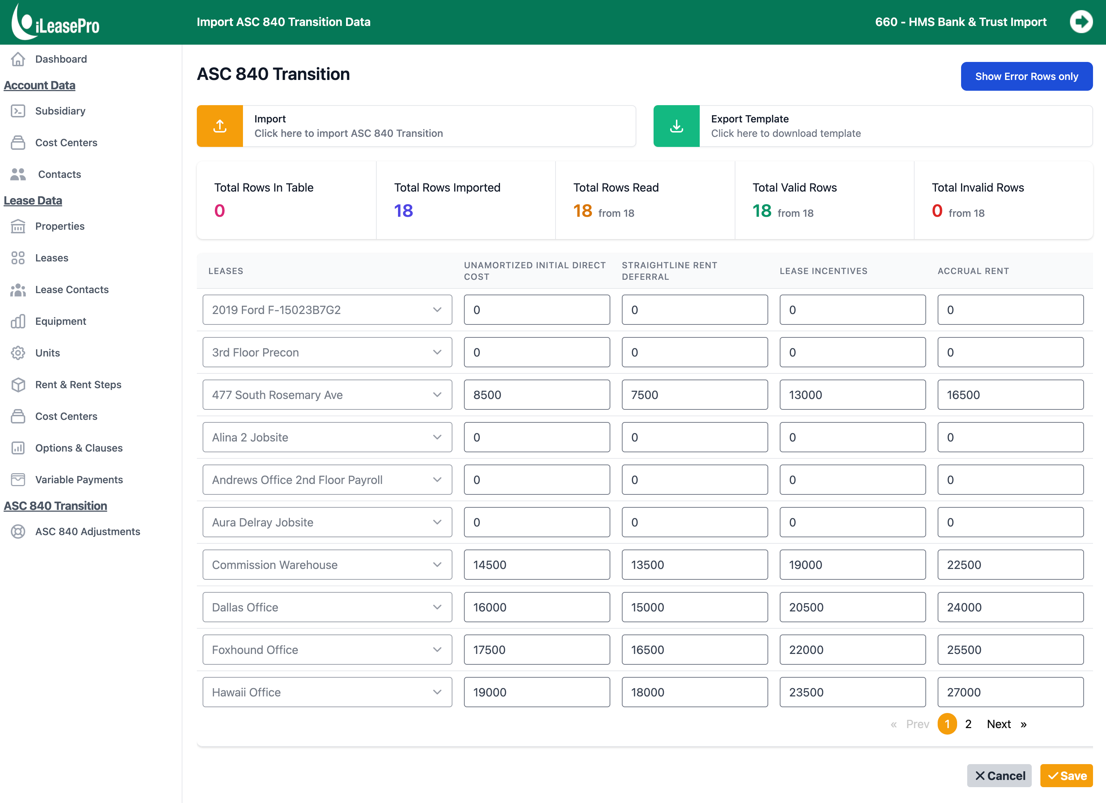Open Rent & Rent Steps in the sidebar
Viewport: 1106px width, 803px height.
pos(78,385)
